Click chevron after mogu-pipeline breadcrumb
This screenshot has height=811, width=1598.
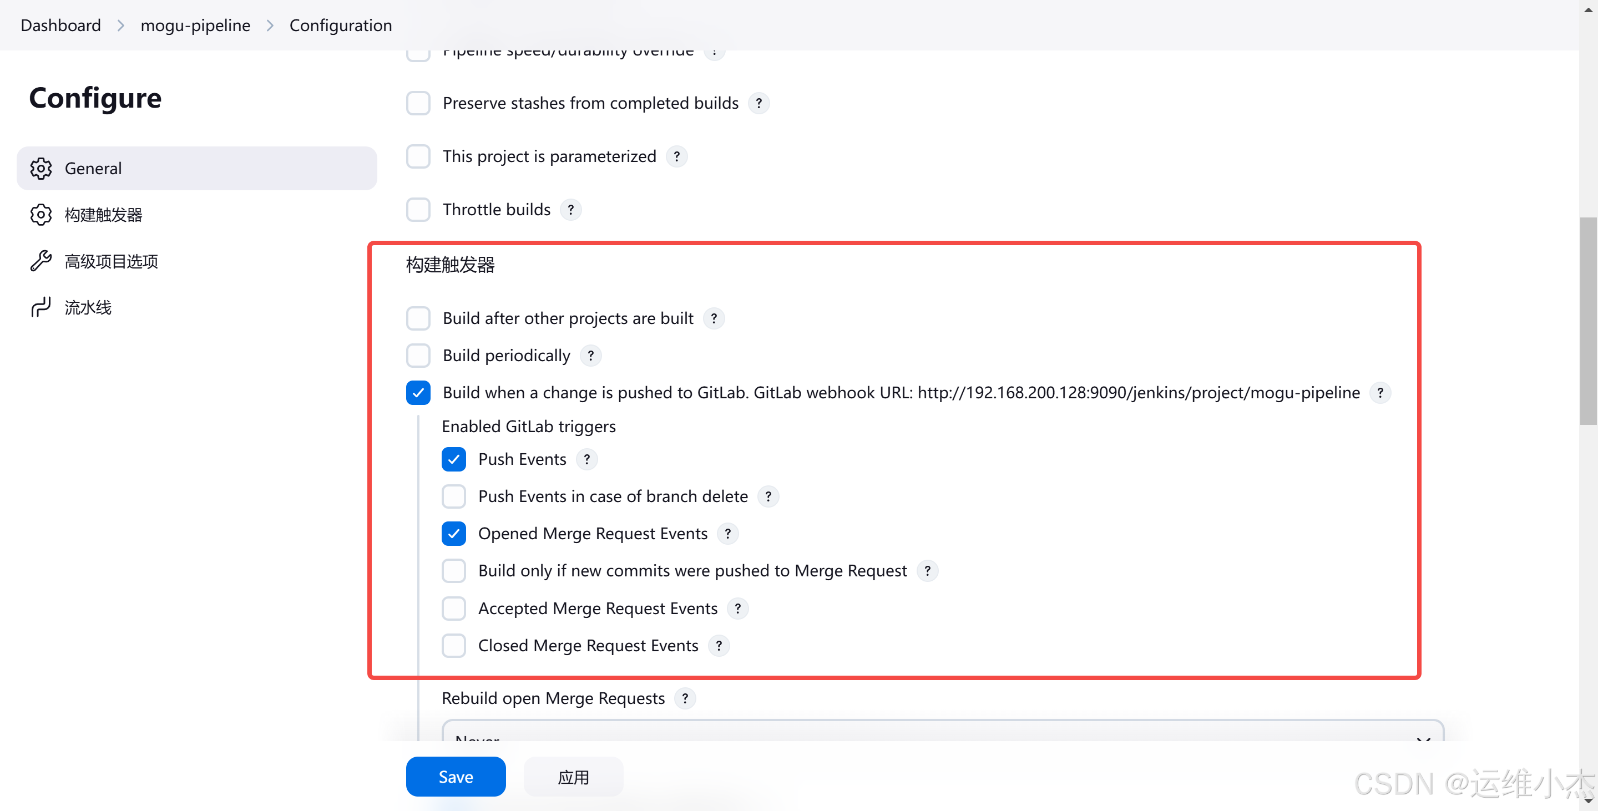(270, 26)
